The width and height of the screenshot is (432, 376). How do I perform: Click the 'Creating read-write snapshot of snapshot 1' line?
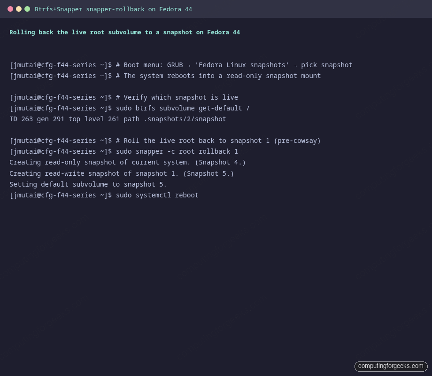(122, 173)
